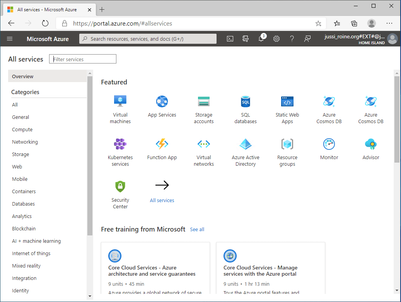Open the Feedback icon in top bar
The height and width of the screenshot is (302, 401).
click(x=307, y=39)
